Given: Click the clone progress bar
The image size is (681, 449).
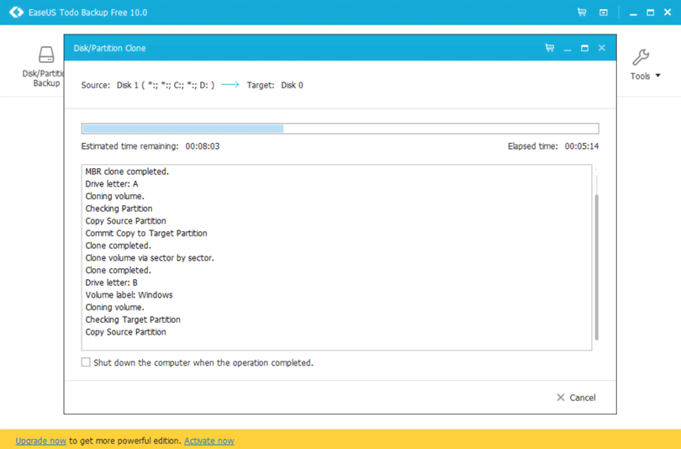Looking at the screenshot, I should tap(340, 128).
